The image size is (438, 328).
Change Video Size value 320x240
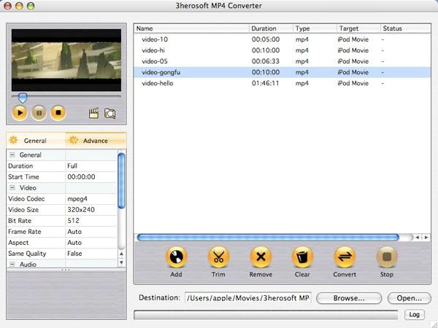[x=91, y=210]
